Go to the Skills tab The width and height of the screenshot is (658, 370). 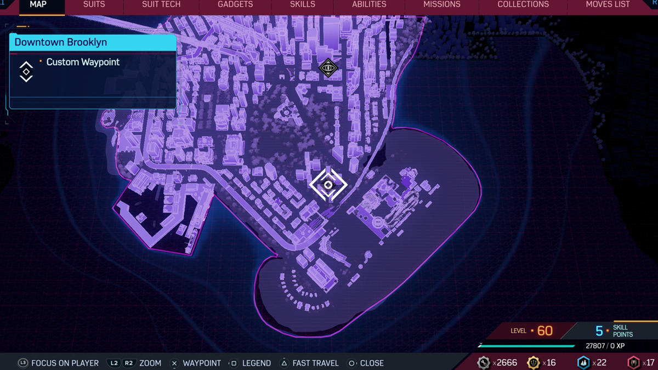(302, 5)
